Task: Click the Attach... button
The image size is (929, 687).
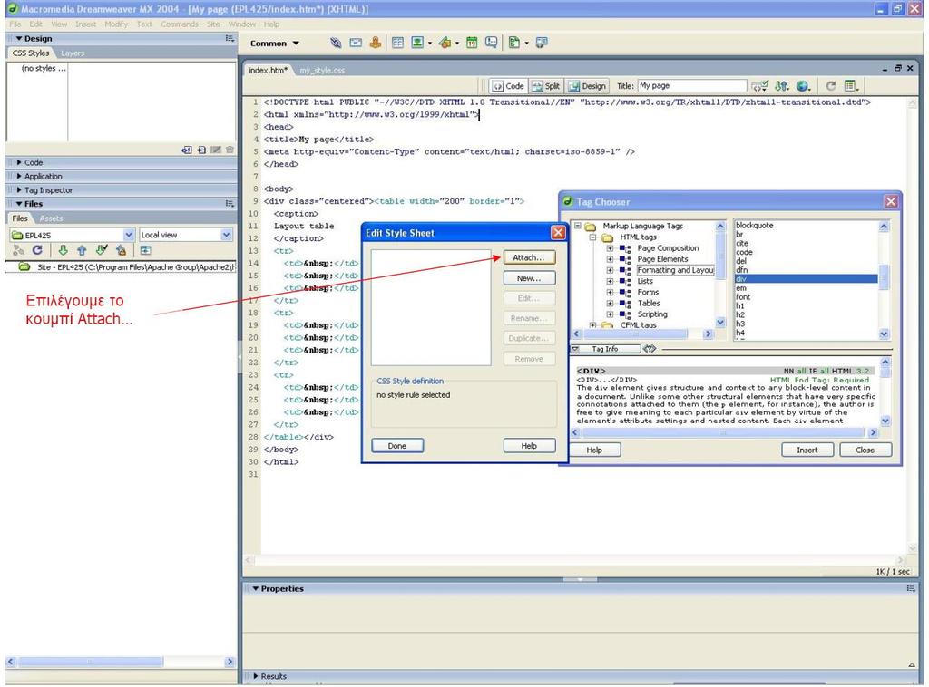Action: coord(529,257)
